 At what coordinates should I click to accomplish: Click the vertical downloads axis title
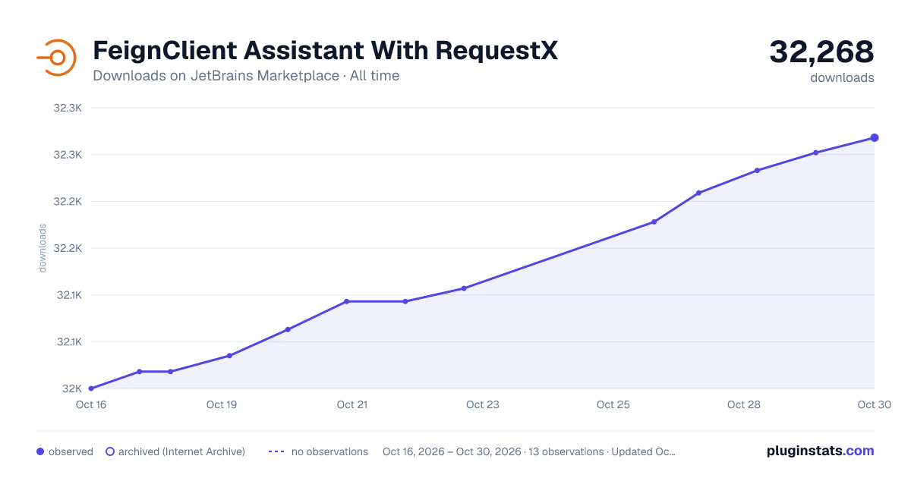tap(43, 248)
